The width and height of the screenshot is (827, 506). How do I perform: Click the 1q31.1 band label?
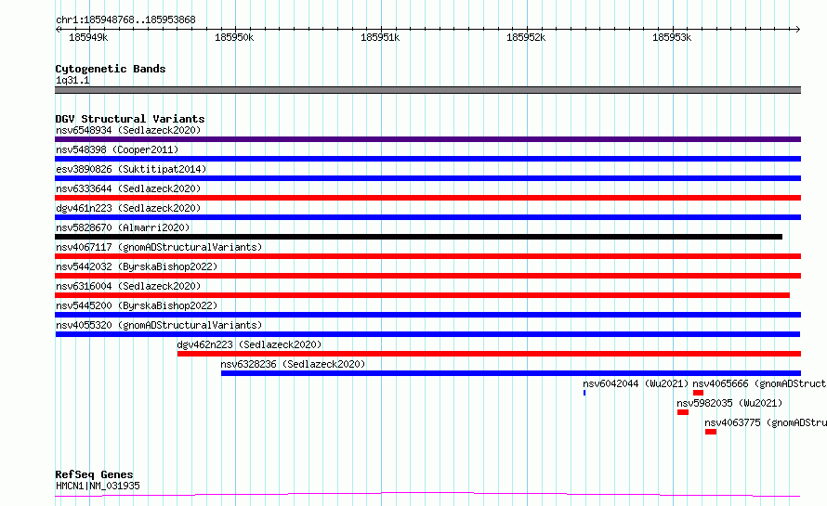point(72,80)
